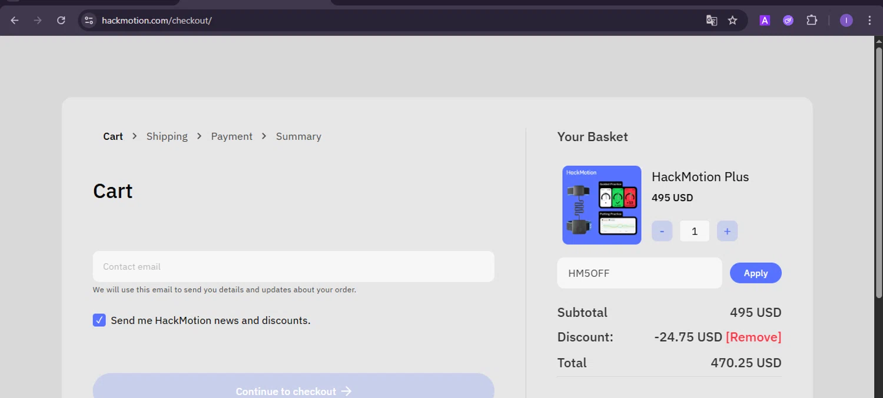Select the Shipping breadcrumb step
The height and width of the screenshot is (398, 883).
coord(167,136)
